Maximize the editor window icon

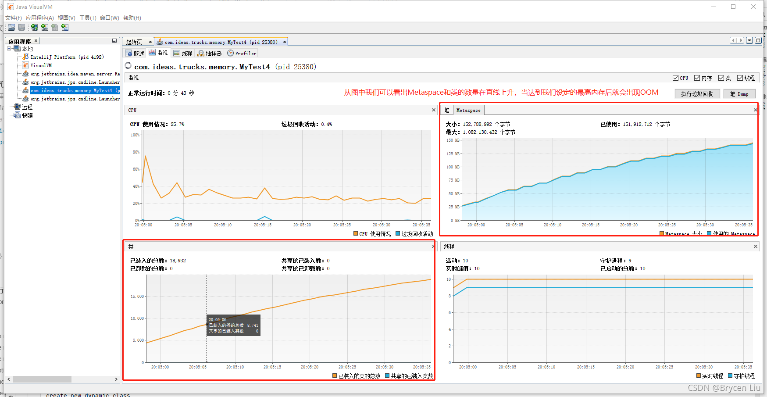pos(758,40)
